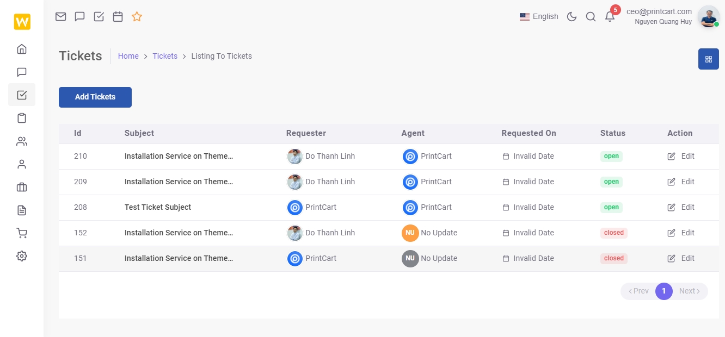Click the Agent column header
This screenshot has height=337, width=725.
tap(413, 133)
